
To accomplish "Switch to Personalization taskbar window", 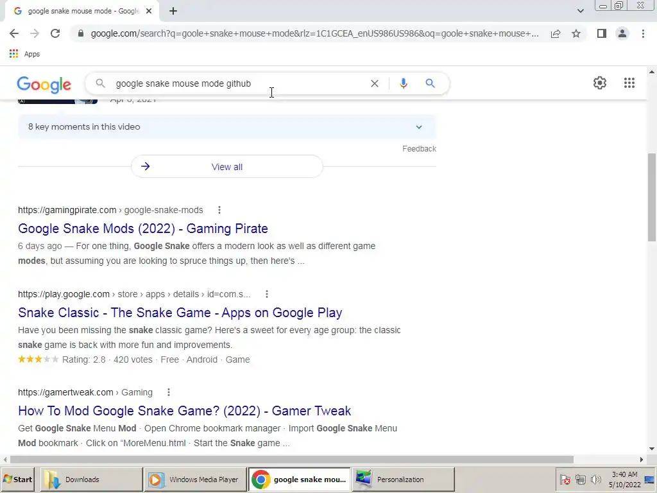I will (x=403, y=479).
